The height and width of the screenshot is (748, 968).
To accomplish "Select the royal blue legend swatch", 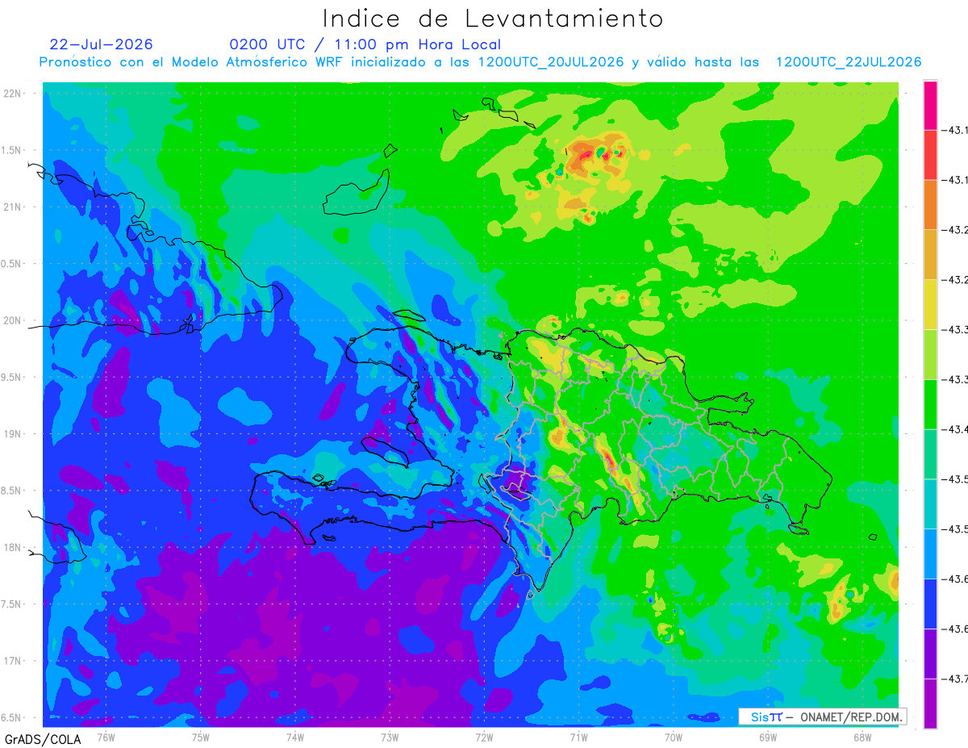I will (x=930, y=604).
